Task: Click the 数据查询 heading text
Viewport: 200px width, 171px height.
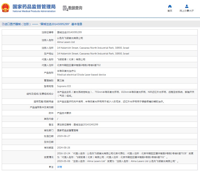Action: tap(75, 8)
